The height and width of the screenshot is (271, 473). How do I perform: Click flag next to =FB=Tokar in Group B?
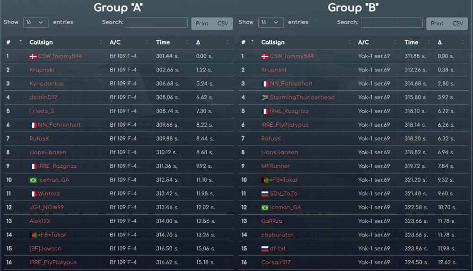(265, 180)
